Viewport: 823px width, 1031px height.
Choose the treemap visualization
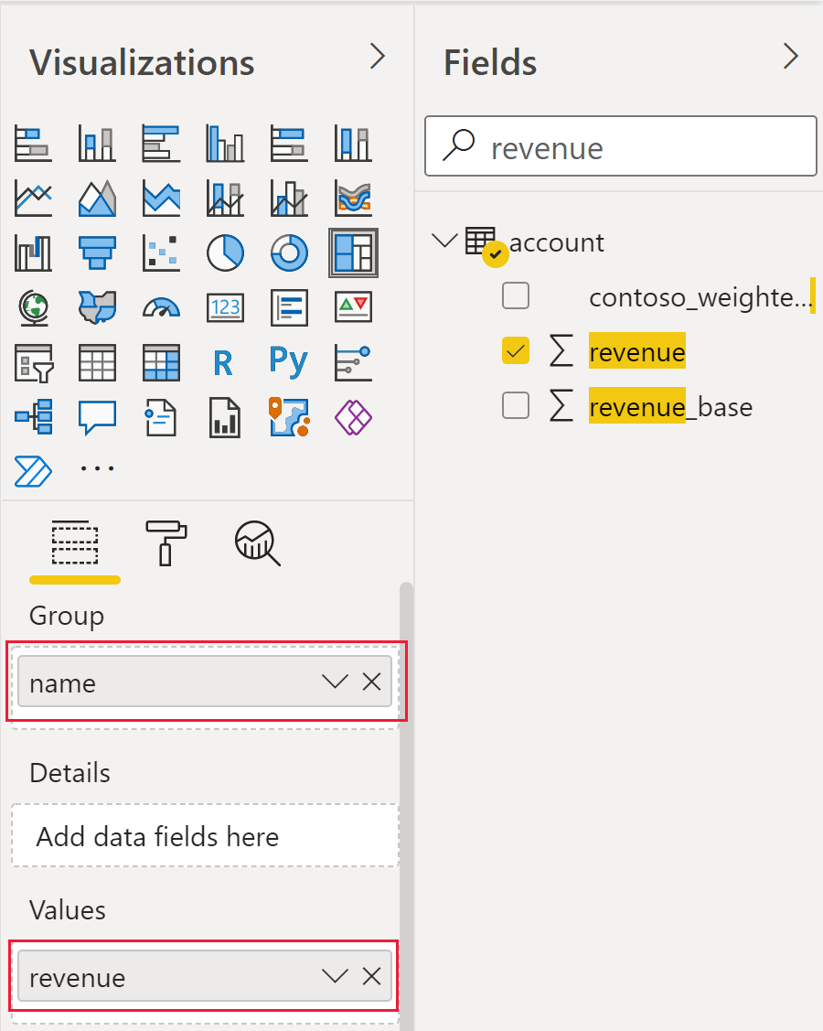(x=353, y=252)
